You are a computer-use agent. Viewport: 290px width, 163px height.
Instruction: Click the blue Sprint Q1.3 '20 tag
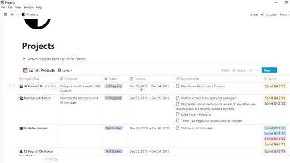[x=275, y=133]
